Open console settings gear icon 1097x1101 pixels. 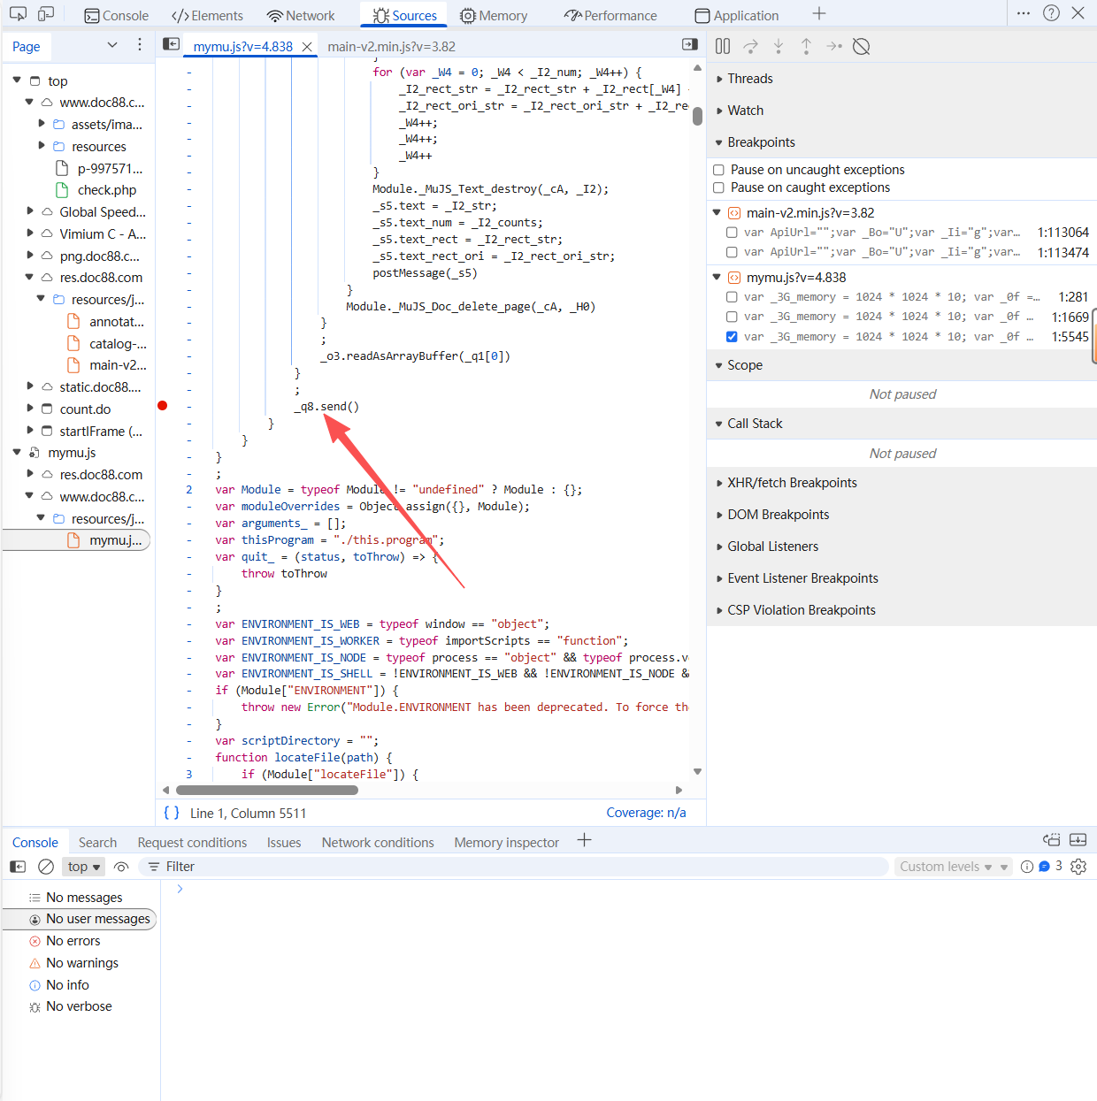pyautogui.click(x=1078, y=867)
